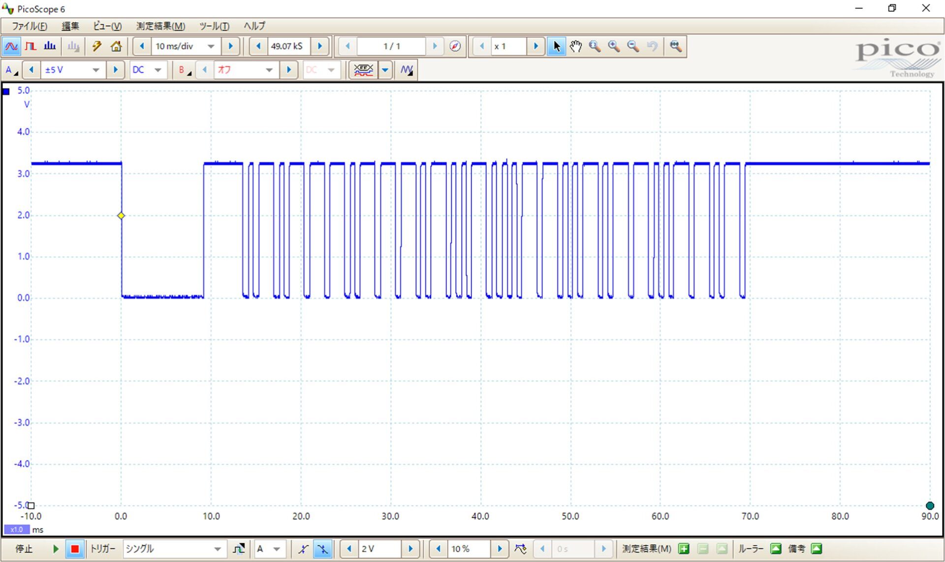Open the ツール(T) menu

coord(214,26)
